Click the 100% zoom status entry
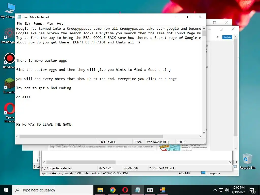The image size is (260, 195). coord(138,142)
